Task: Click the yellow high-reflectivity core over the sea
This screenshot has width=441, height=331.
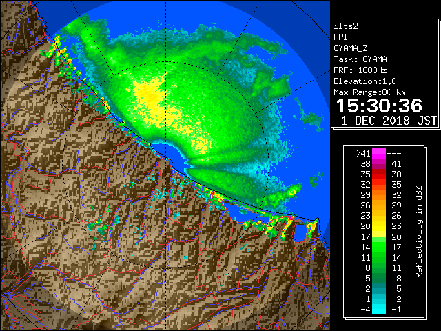Action: click(149, 97)
